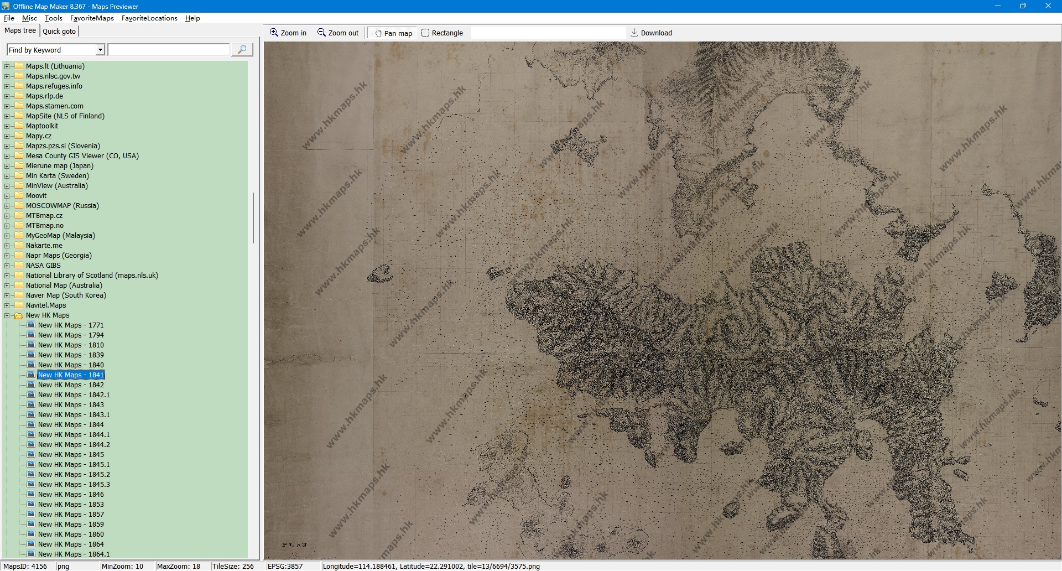Click the map icon beside New HK Maps - 1839

[x=31, y=355]
